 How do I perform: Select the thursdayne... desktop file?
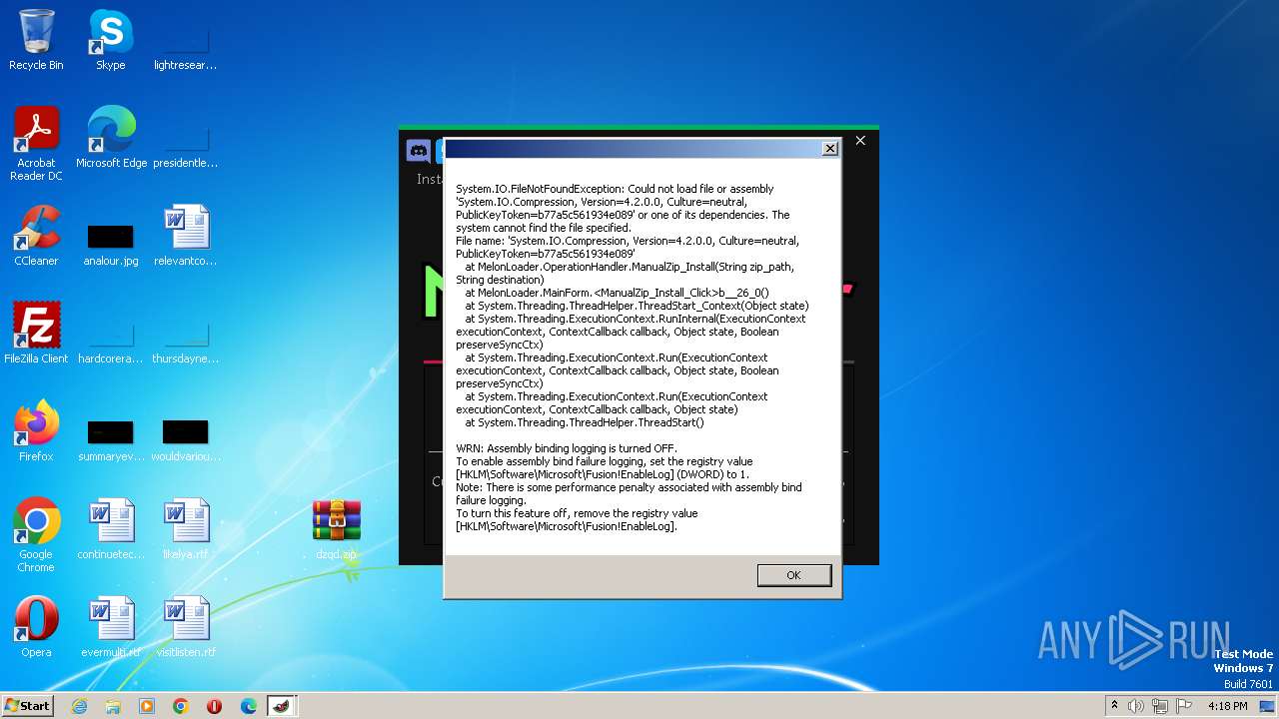(186, 342)
